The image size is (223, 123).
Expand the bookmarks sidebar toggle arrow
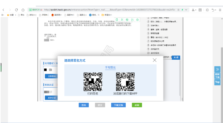[x=2, y=15]
